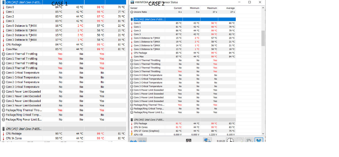This screenshot has width=339, height=157.
Task: Click the CPU Package thermometer icon above Core Max, HWiNFO64 window
Action: click(132, 53)
